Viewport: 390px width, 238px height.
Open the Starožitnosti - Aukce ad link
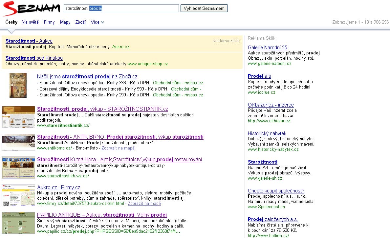point(29,41)
